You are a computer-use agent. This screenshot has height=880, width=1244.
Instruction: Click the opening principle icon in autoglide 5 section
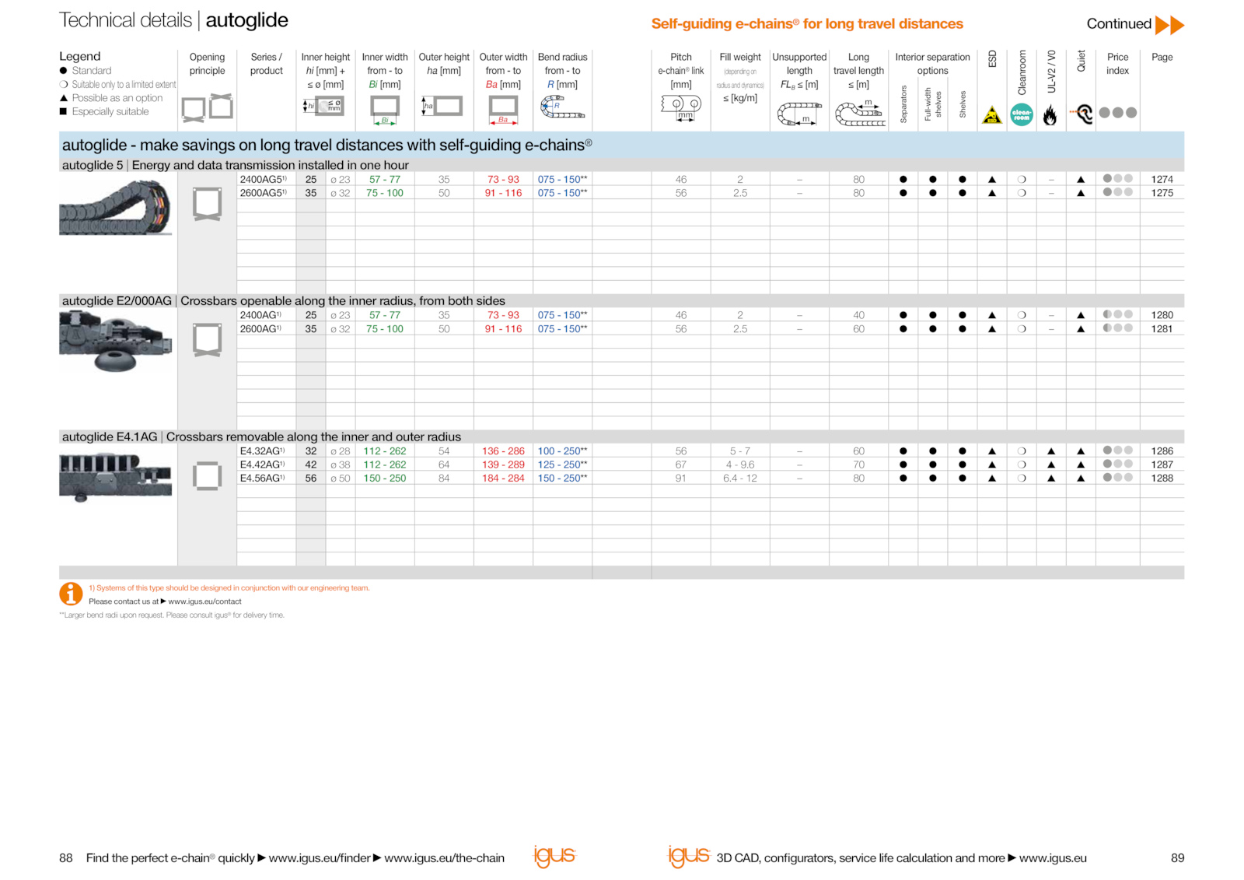207,205
